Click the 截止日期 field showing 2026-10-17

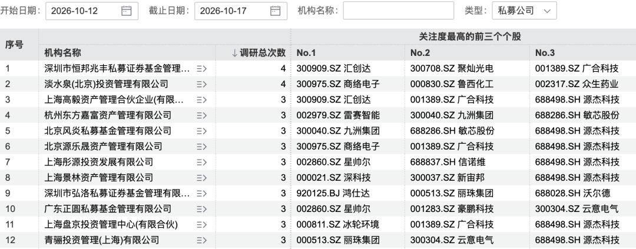tap(241, 11)
